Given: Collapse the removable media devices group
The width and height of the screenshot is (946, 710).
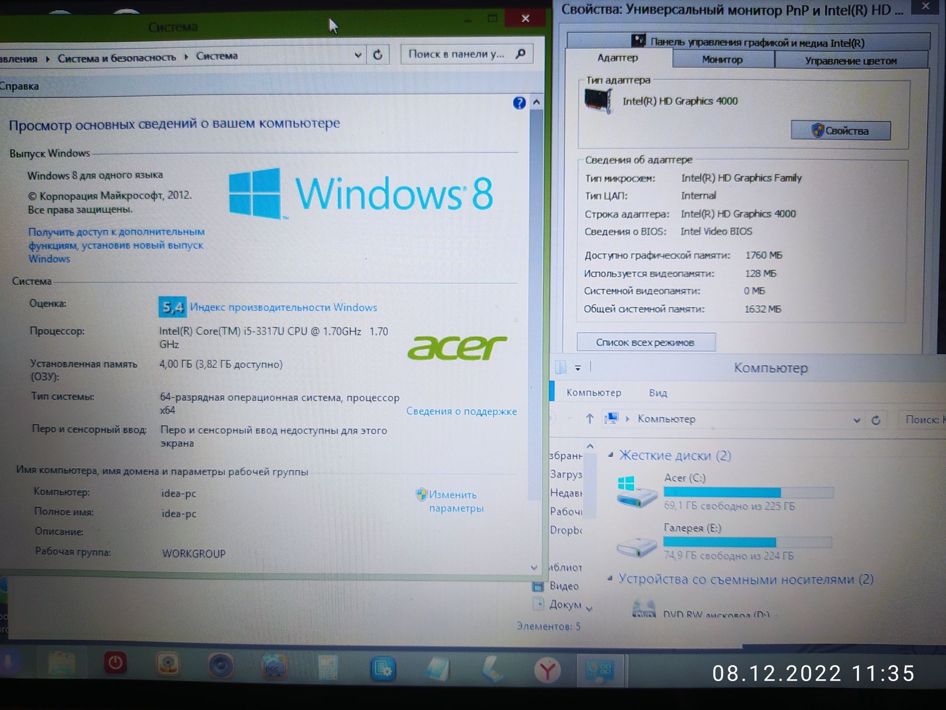Looking at the screenshot, I should [610, 578].
